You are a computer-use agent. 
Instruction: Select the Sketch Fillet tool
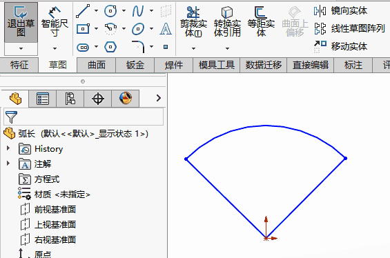point(138,47)
